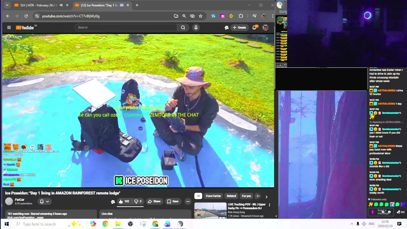Click the Live chat header

pos(107,214)
